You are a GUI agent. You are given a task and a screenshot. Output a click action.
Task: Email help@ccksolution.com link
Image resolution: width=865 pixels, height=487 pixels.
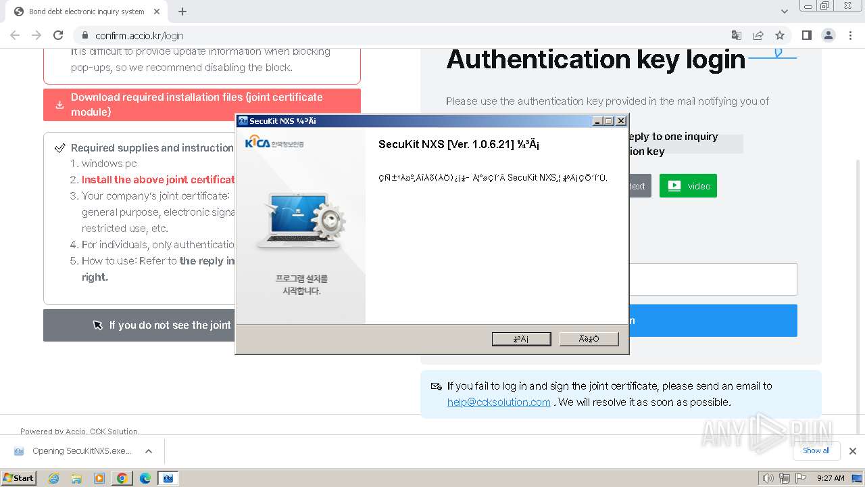(x=499, y=402)
